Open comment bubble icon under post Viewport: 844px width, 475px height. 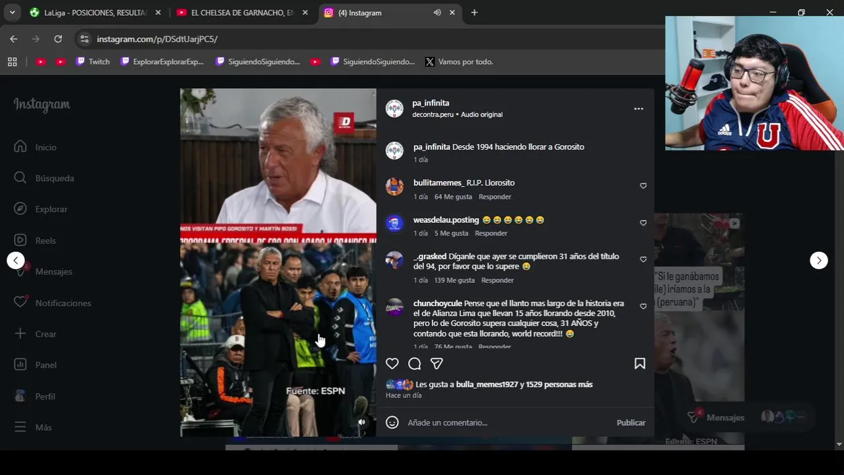415,364
